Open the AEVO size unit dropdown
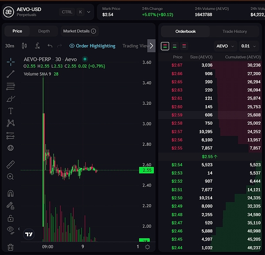This screenshot has height=255, width=265. [225, 46]
